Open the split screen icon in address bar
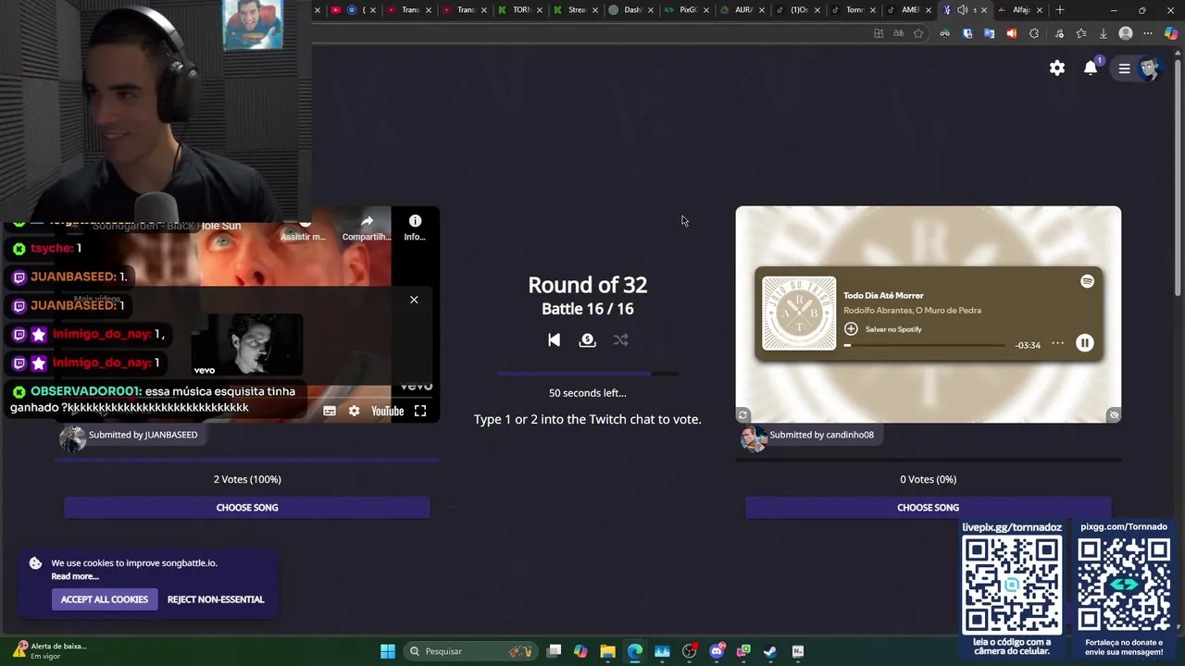This screenshot has height=666, width=1185. coord(879,33)
